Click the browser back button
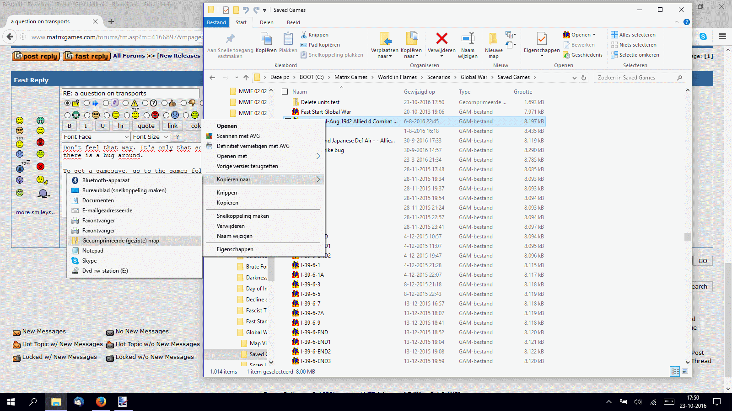Image resolution: width=732 pixels, height=411 pixels. (10, 37)
